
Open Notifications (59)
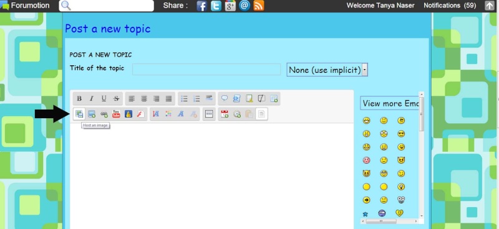pyautogui.click(x=450, y=6)
